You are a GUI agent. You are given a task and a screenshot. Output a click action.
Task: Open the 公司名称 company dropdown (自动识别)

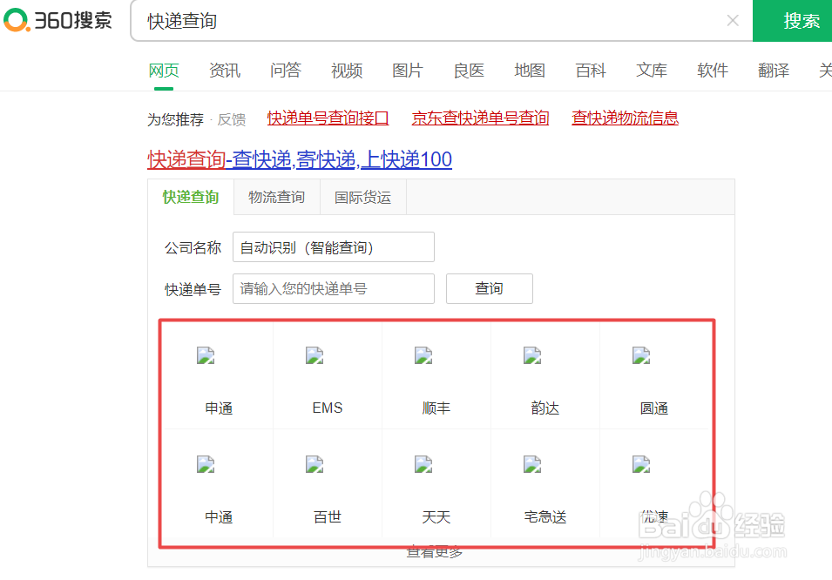pos(333,246)
